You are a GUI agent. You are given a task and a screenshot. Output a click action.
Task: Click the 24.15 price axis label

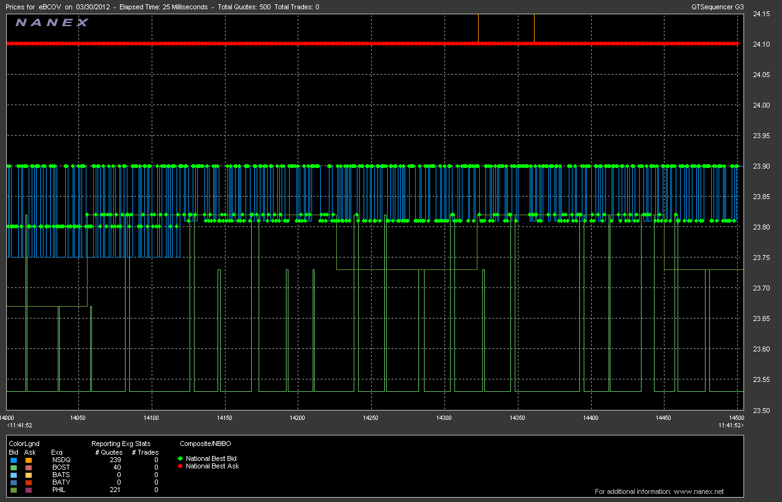pos(761,14)
